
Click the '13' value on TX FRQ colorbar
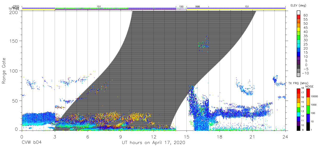click(303, 112)
